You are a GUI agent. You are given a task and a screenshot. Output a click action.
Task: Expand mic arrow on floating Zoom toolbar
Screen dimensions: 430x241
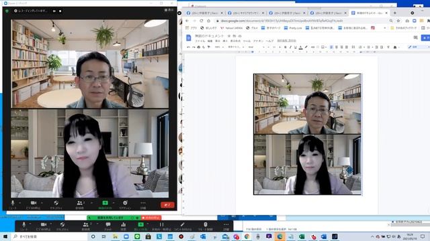click(30, 224)
